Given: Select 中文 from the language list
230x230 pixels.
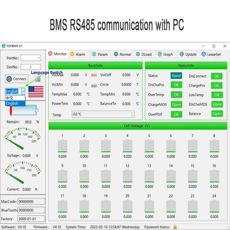Looking at the screenshot, I should 9,98.
